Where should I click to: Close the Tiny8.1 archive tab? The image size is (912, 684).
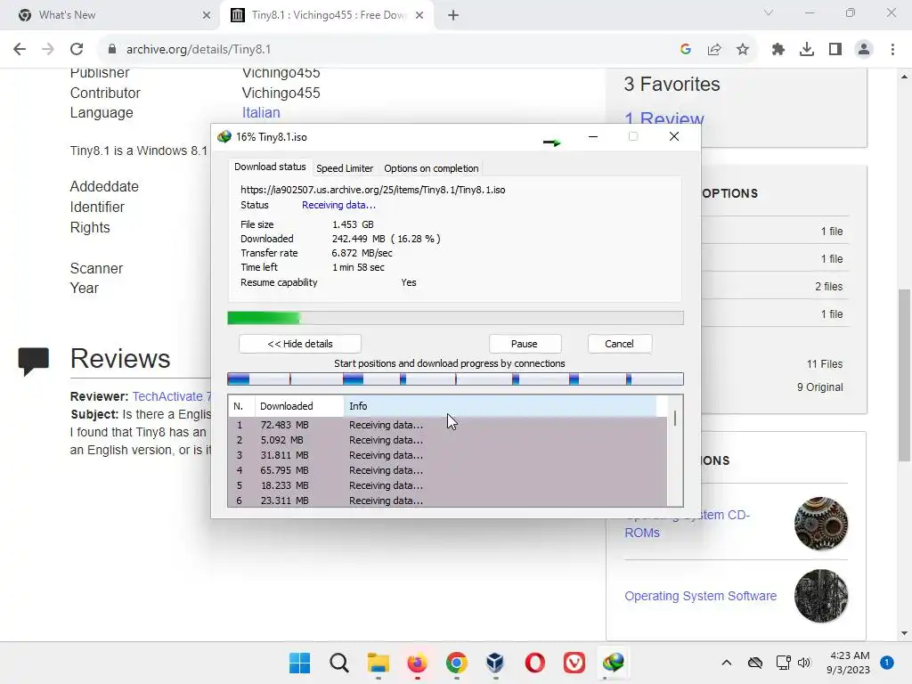tap(419, 15)
